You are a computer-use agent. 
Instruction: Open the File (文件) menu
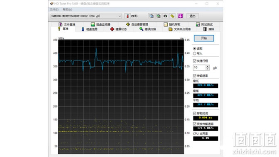click(54, 10)
